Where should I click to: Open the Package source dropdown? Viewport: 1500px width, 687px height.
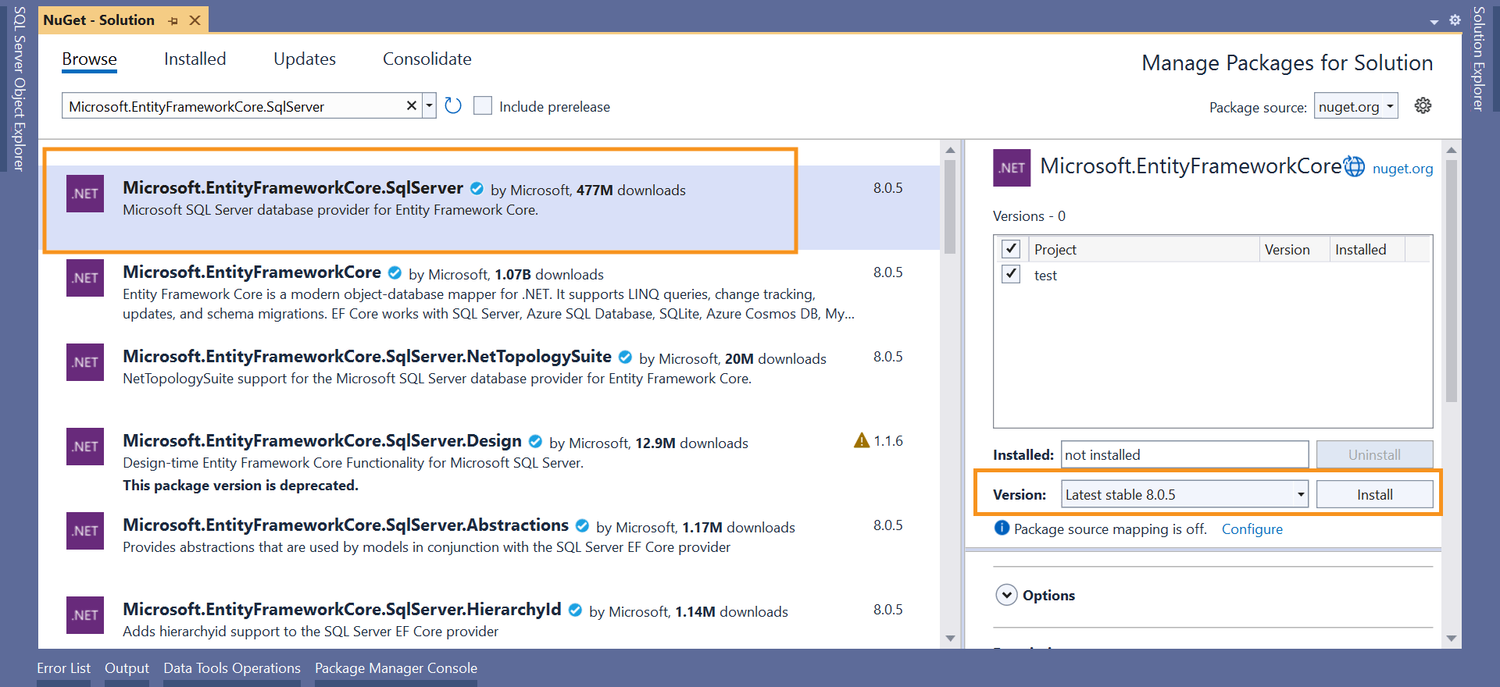(x=1356, y=106)
